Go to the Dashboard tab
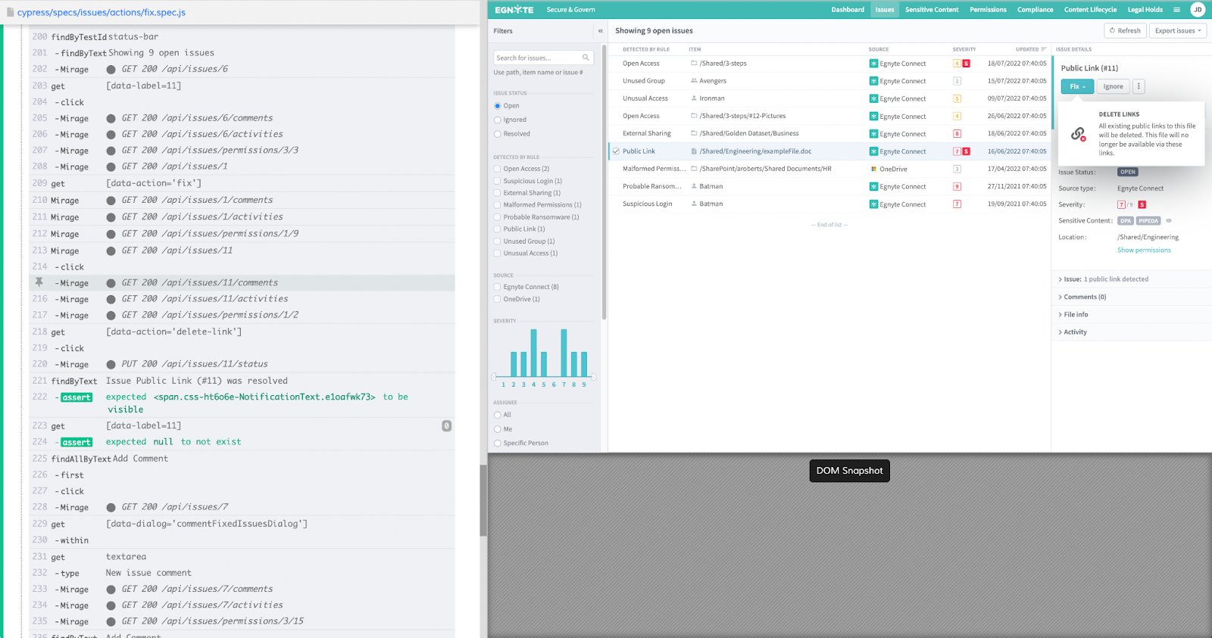The width and height of the screenshot is (1212, 638). click(x=848, y=10)
